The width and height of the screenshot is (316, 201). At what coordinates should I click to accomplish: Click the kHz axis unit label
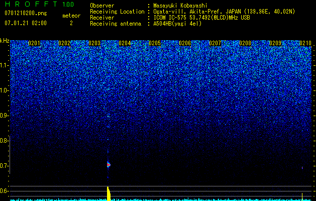tap(5, 41)
